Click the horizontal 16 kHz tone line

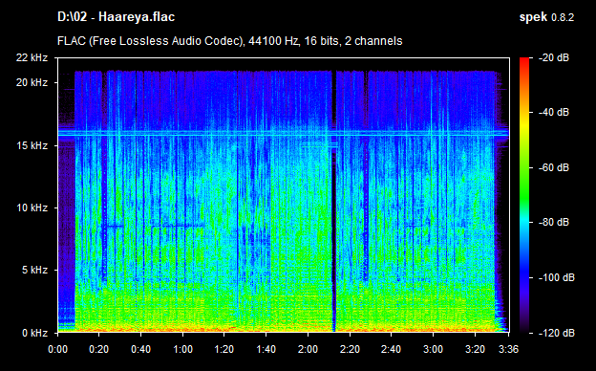(x=283, y=134)
